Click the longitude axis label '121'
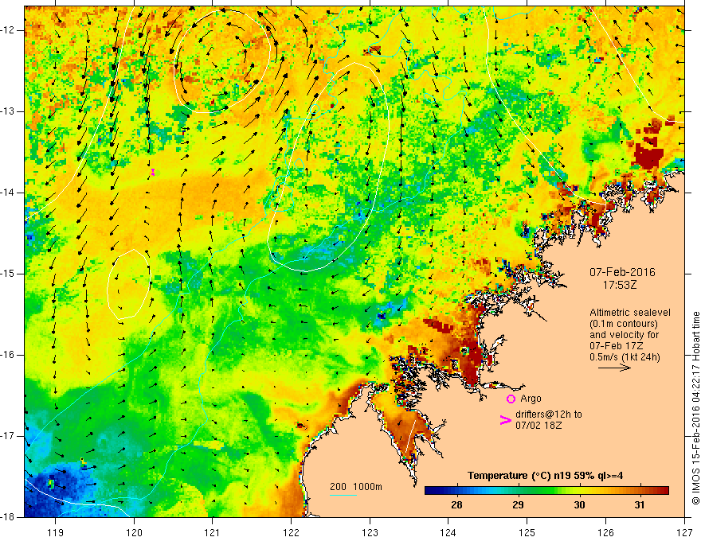 pos(213,532)
